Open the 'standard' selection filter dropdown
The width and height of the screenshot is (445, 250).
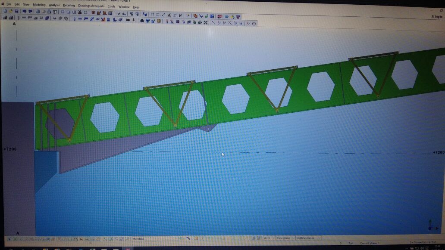coord(155,239)
